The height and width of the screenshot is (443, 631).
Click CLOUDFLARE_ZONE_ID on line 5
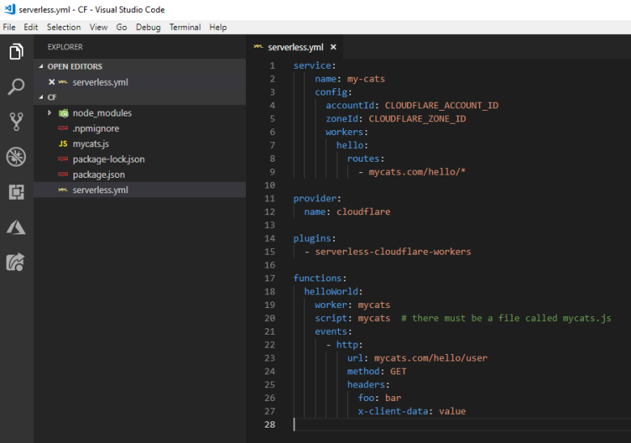point(417,119)
